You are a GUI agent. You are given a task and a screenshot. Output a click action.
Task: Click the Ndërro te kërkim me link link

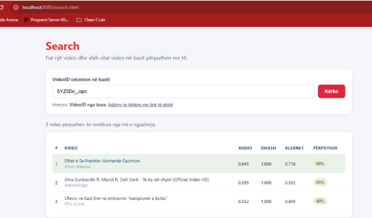click(x=141, y=104)
